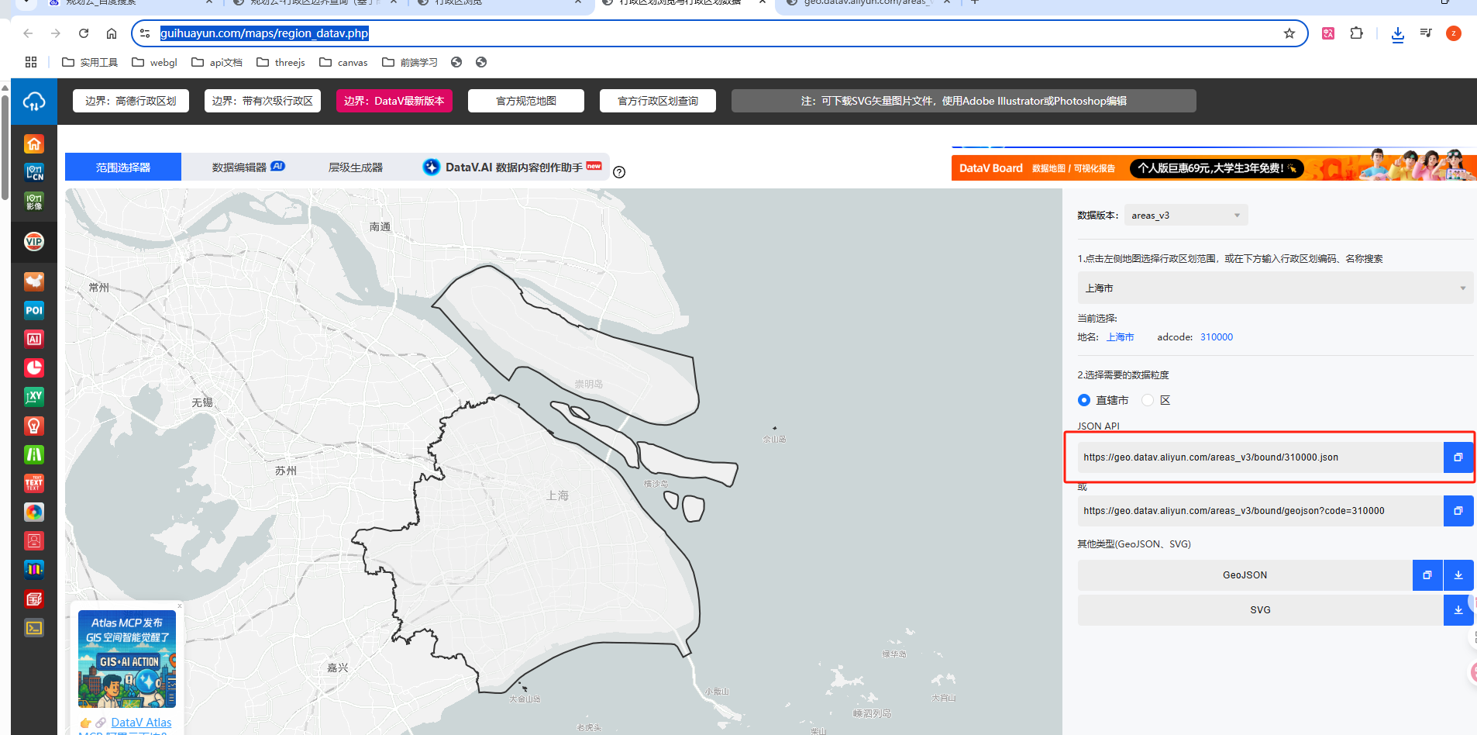
Task: Switch to the 数据编辑器 tab
Action: [248, 167]
